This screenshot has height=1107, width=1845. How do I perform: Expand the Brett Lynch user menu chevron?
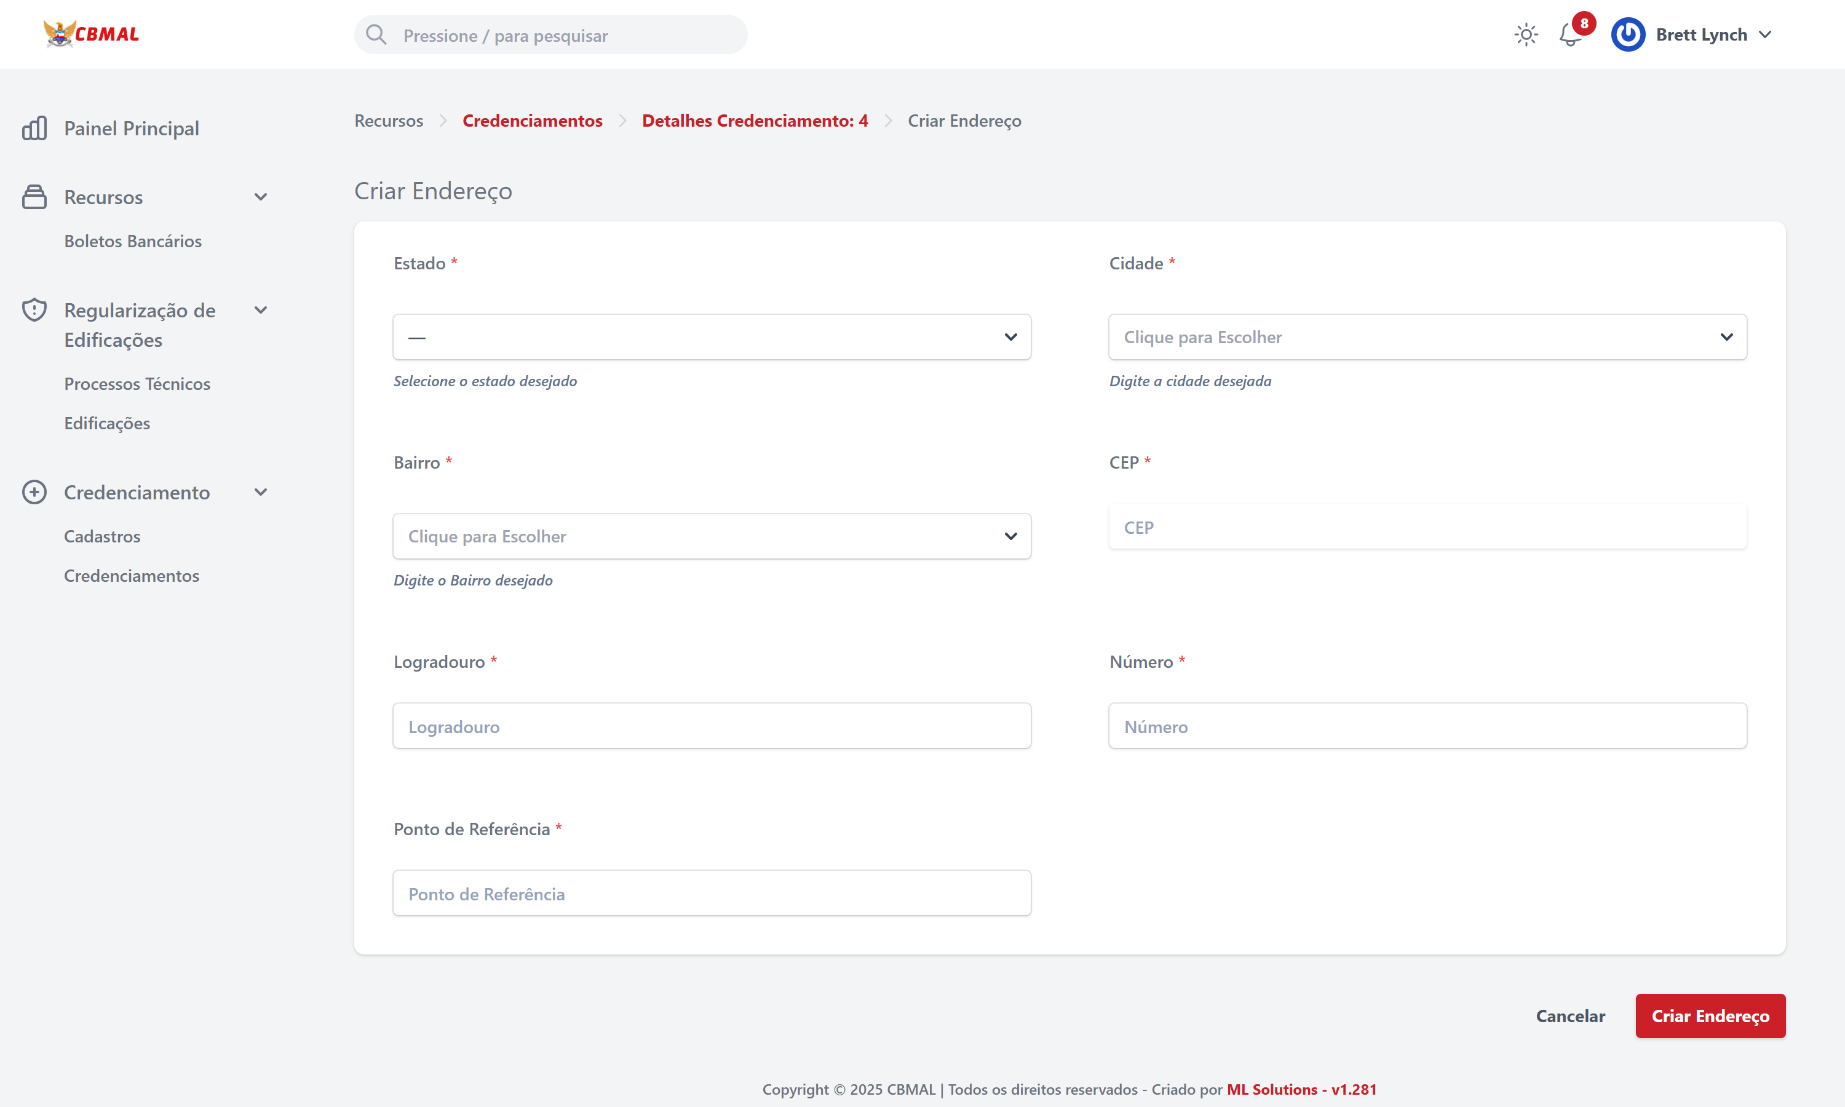[x=1764, y=35]
